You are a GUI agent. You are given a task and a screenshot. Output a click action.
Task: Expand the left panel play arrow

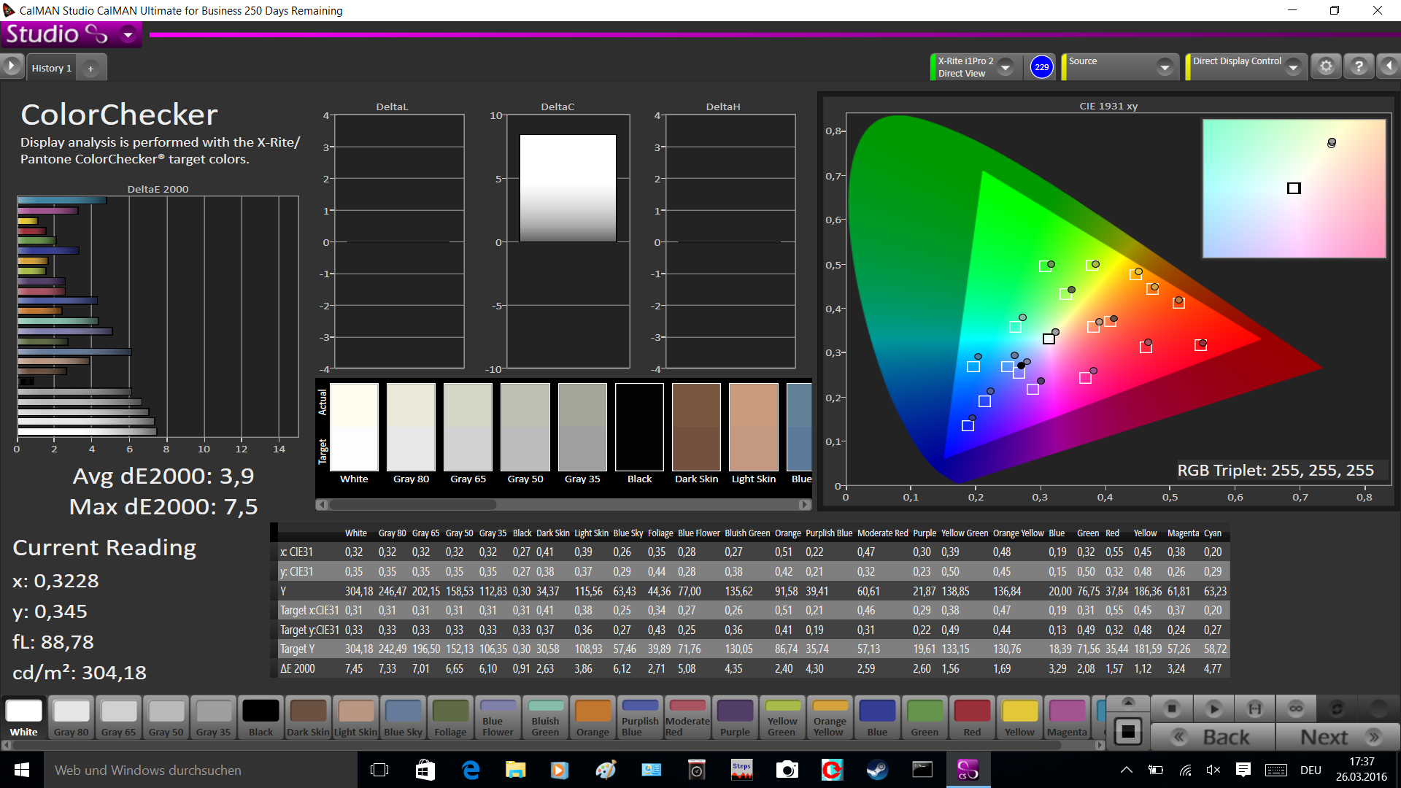pos(12,66)
